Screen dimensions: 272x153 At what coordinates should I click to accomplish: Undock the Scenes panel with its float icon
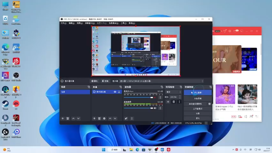point(89,87)
